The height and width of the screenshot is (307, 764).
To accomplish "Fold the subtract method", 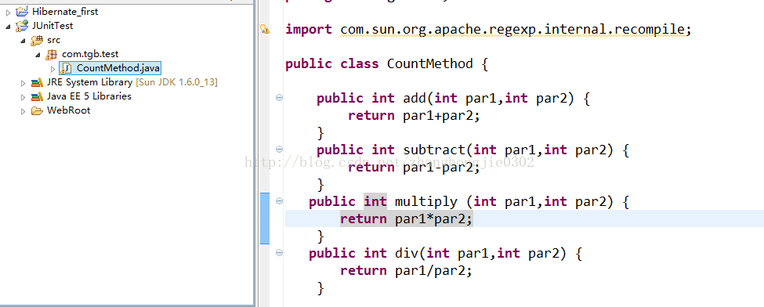I will [x=279, y=149].
